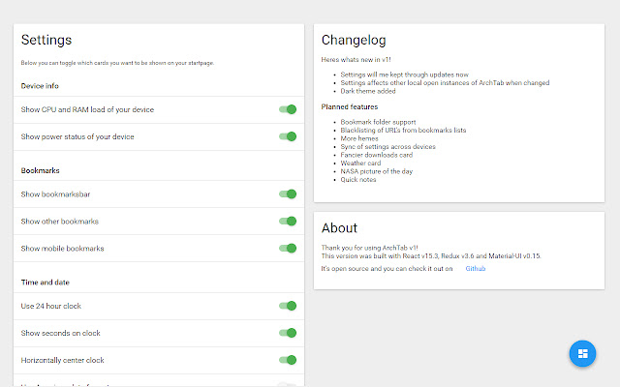Click the Planned features heading
The width and height of the screenshot is (620, 387).
(350, 106)
